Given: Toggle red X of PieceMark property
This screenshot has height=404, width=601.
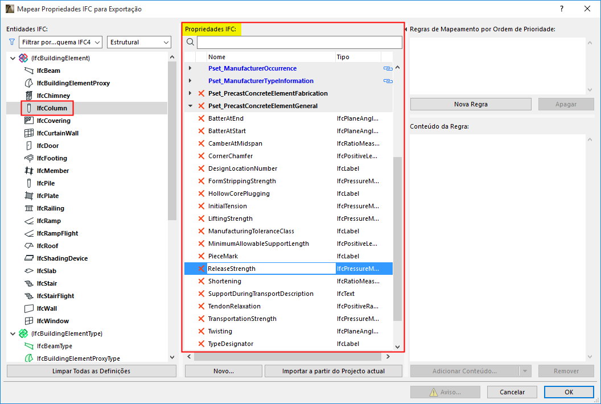Looking at the screenshot, I should (x=201, y=256).
